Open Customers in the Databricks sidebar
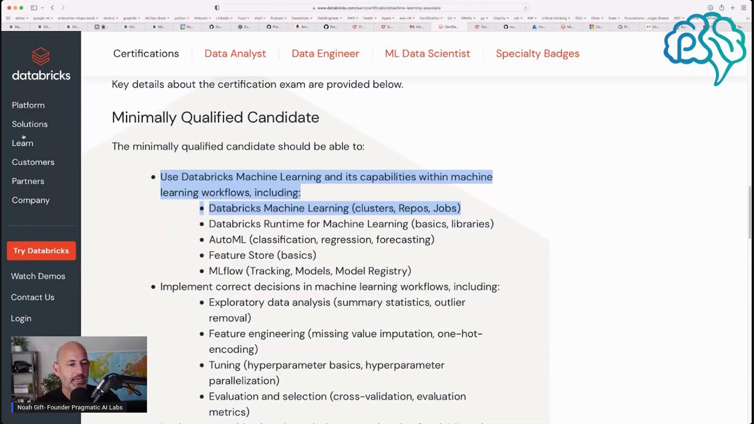The height and width of the screenshot is (424, 754). [33, 162]
